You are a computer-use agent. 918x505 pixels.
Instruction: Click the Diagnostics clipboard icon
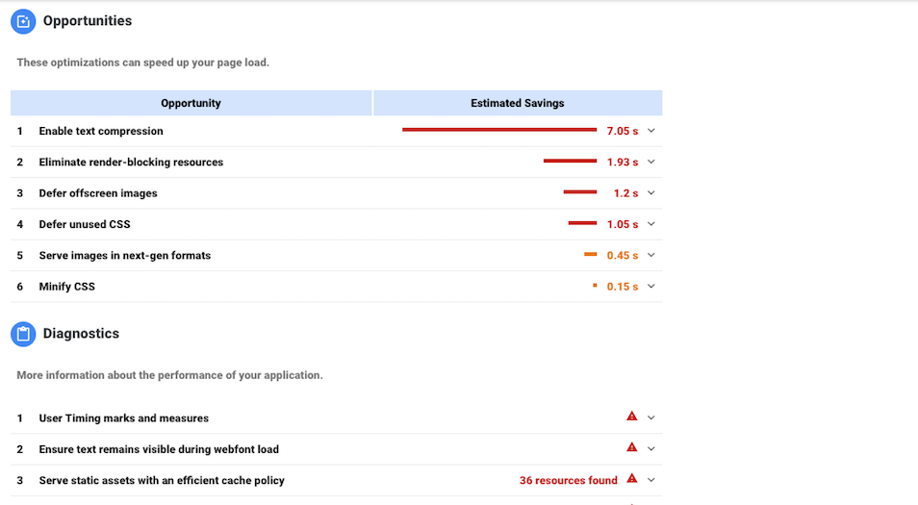[x=23, y=334]
